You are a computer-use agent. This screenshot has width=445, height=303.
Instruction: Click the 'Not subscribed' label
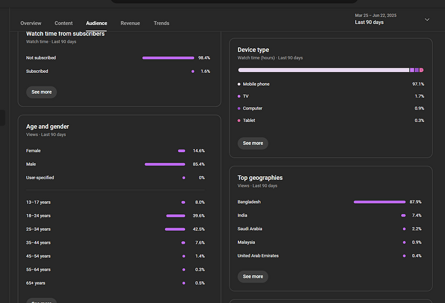pyautogui.click(x=41, y=58)
